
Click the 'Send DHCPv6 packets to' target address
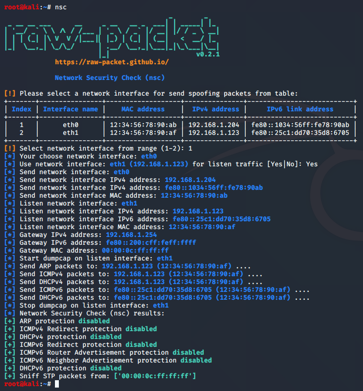(202, 298)
